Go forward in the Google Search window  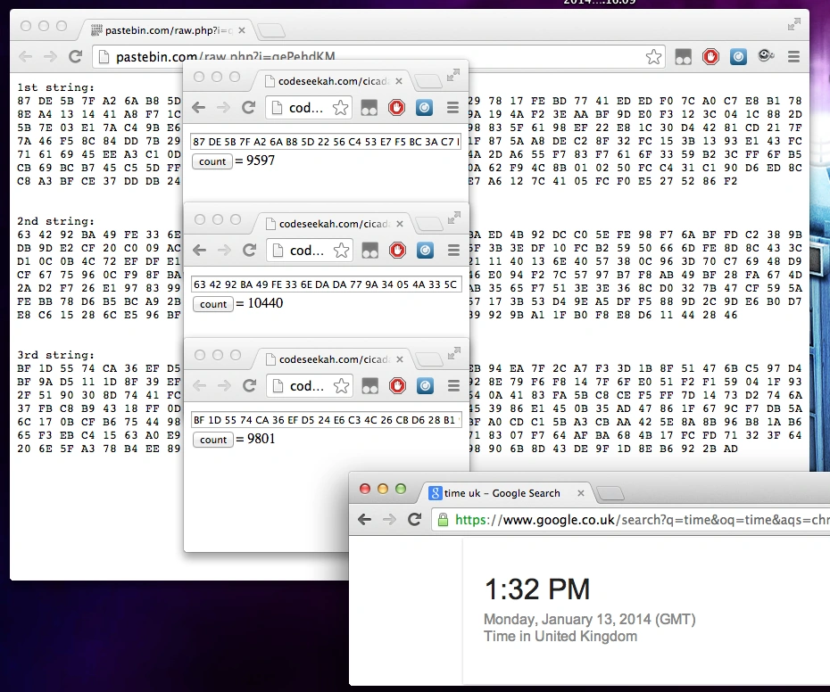point(389,520)
